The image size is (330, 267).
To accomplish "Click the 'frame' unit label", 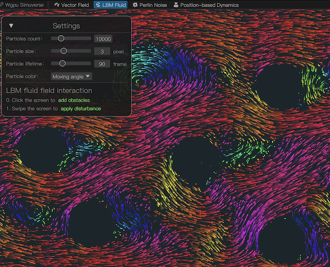I will (120, 64).
